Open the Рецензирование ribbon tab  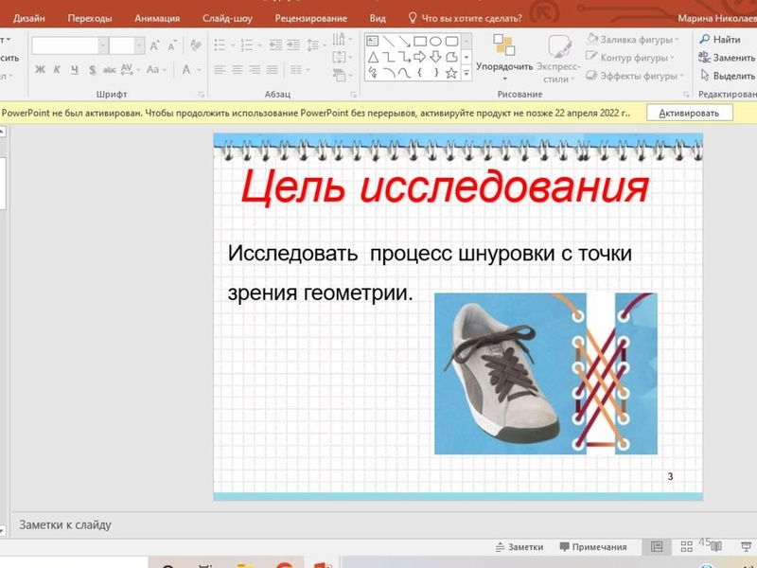point(310,16)
